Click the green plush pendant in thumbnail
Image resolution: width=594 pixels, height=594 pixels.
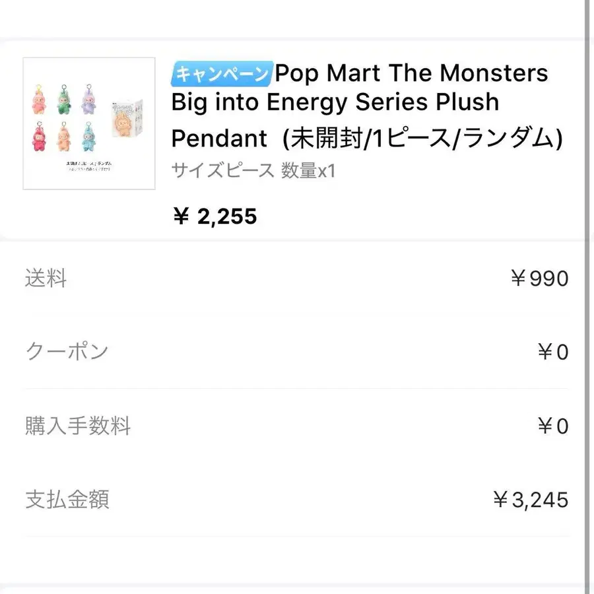(x=65, y=98)
